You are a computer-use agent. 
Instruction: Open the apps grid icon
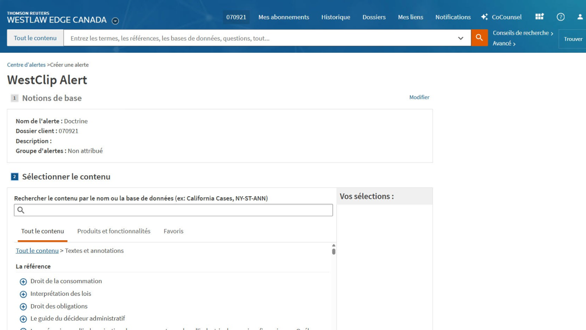(539, 17)
